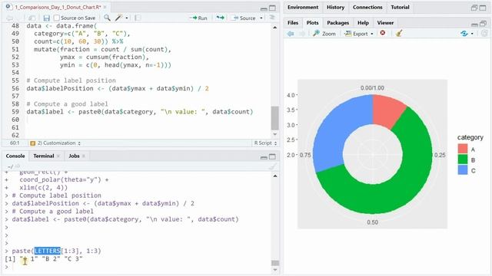Click the Export button
This screenshot has width=492, height=276.
pos(357,34)
